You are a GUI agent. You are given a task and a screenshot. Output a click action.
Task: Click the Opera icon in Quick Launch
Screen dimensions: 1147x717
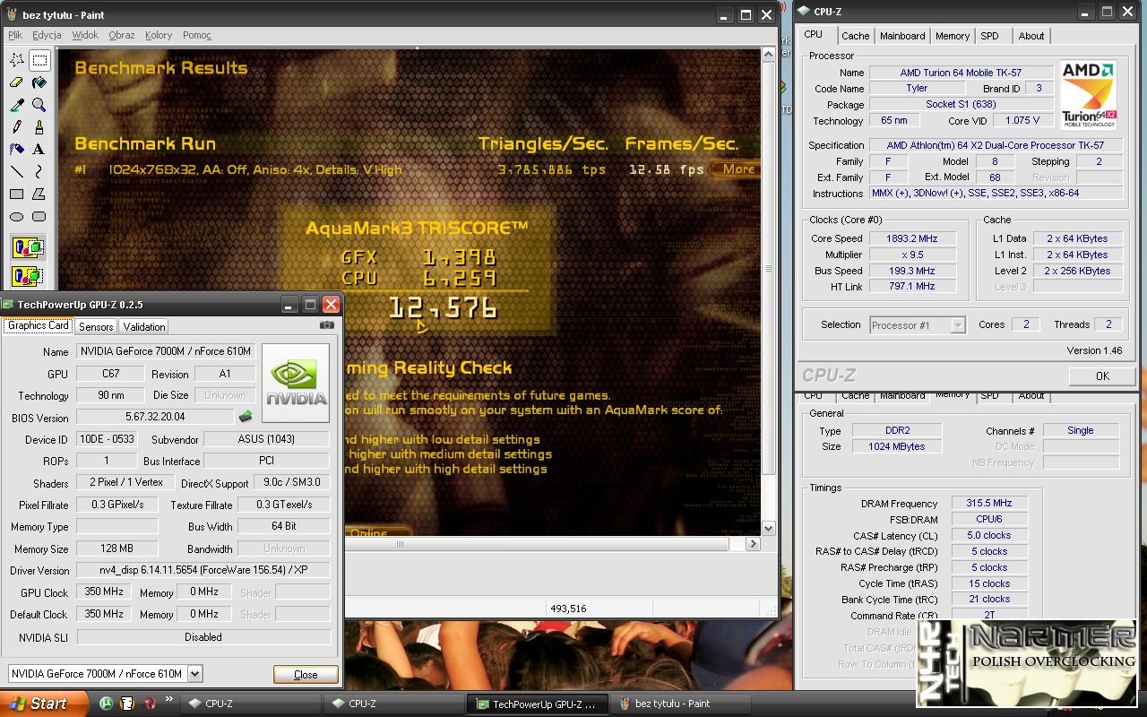click(150, 704)
